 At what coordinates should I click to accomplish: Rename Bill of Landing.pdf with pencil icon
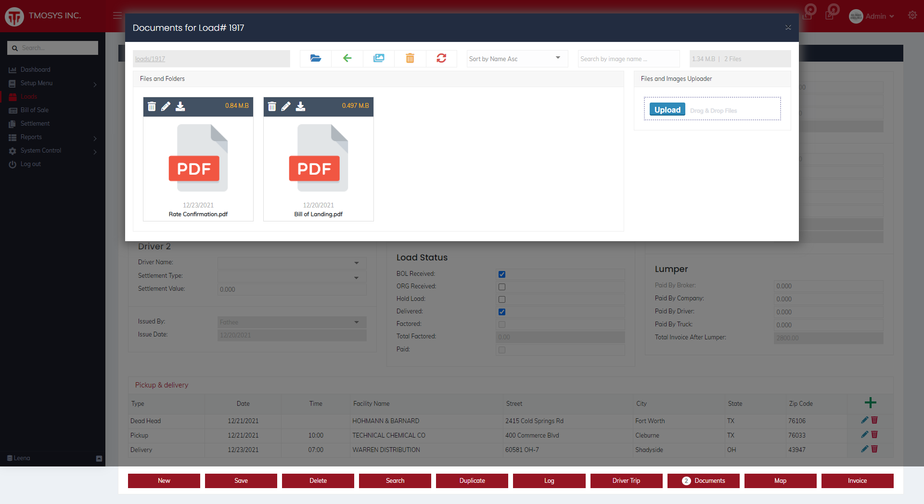point(286,106)
